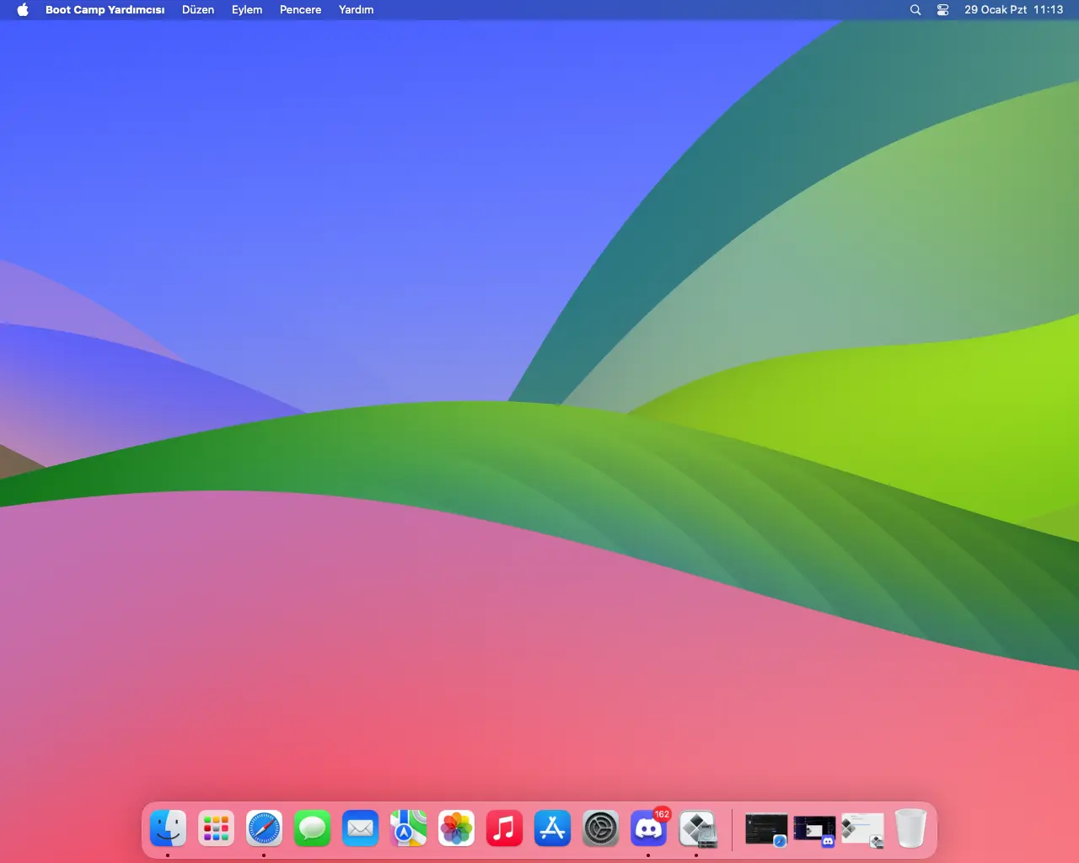
Task: Open the Messages app icon
Action: (312, 828)
